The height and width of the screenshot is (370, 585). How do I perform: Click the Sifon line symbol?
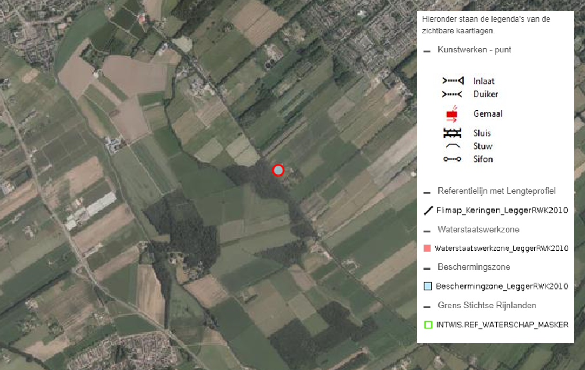click(452, 159)
